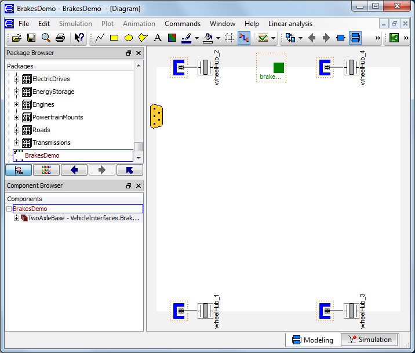Switch to the Modeling mode
The width and height of the screenshot is (415, 353).
click(312, 340)
